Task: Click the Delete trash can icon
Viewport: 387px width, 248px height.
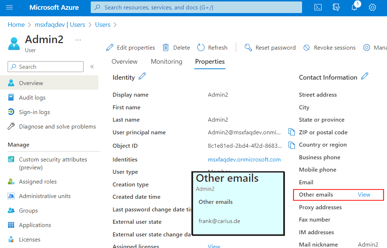Action: (x=166, y=47)
